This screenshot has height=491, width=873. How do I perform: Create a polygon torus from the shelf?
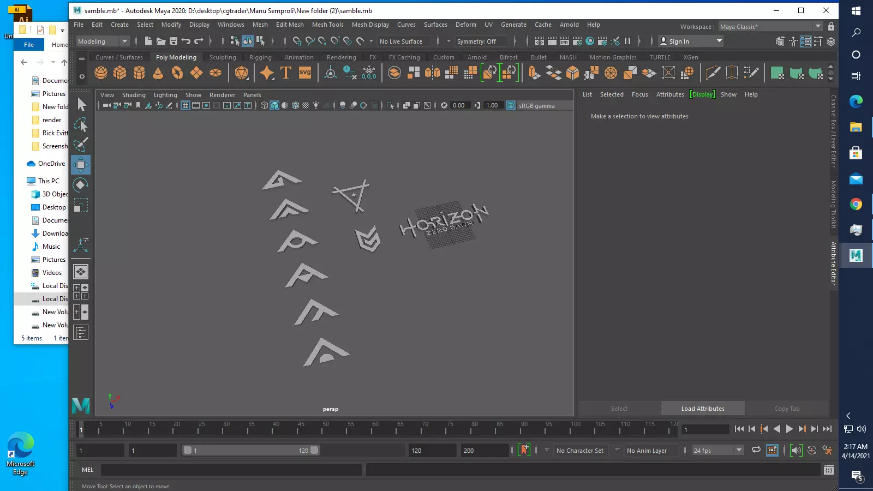[177, 73]
